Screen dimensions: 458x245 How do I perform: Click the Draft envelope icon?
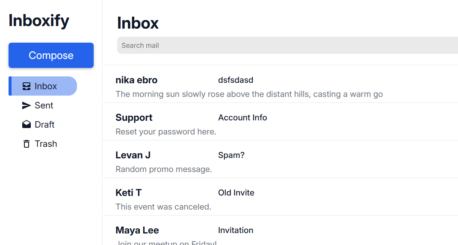(x=27, y=125)
